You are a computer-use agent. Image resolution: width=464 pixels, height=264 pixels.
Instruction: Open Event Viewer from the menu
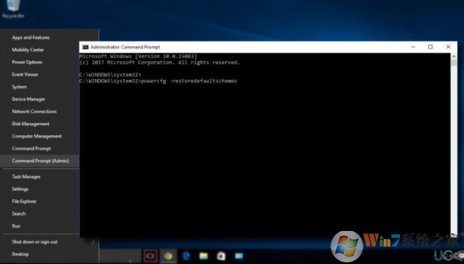25,75
